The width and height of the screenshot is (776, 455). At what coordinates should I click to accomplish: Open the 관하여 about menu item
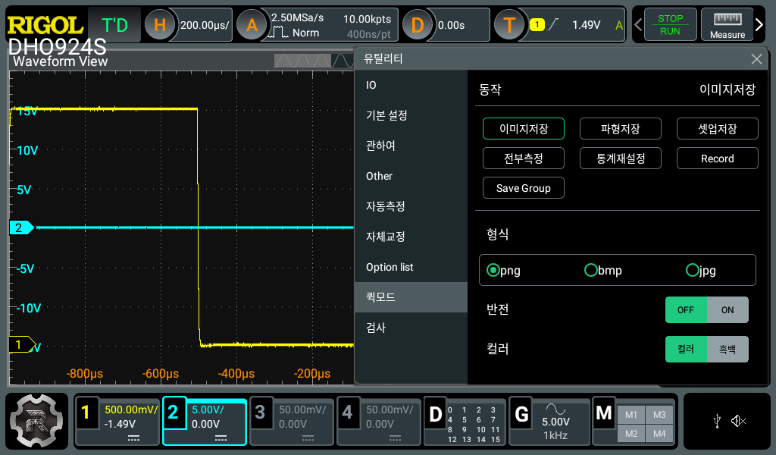click(x=411, y=146)
